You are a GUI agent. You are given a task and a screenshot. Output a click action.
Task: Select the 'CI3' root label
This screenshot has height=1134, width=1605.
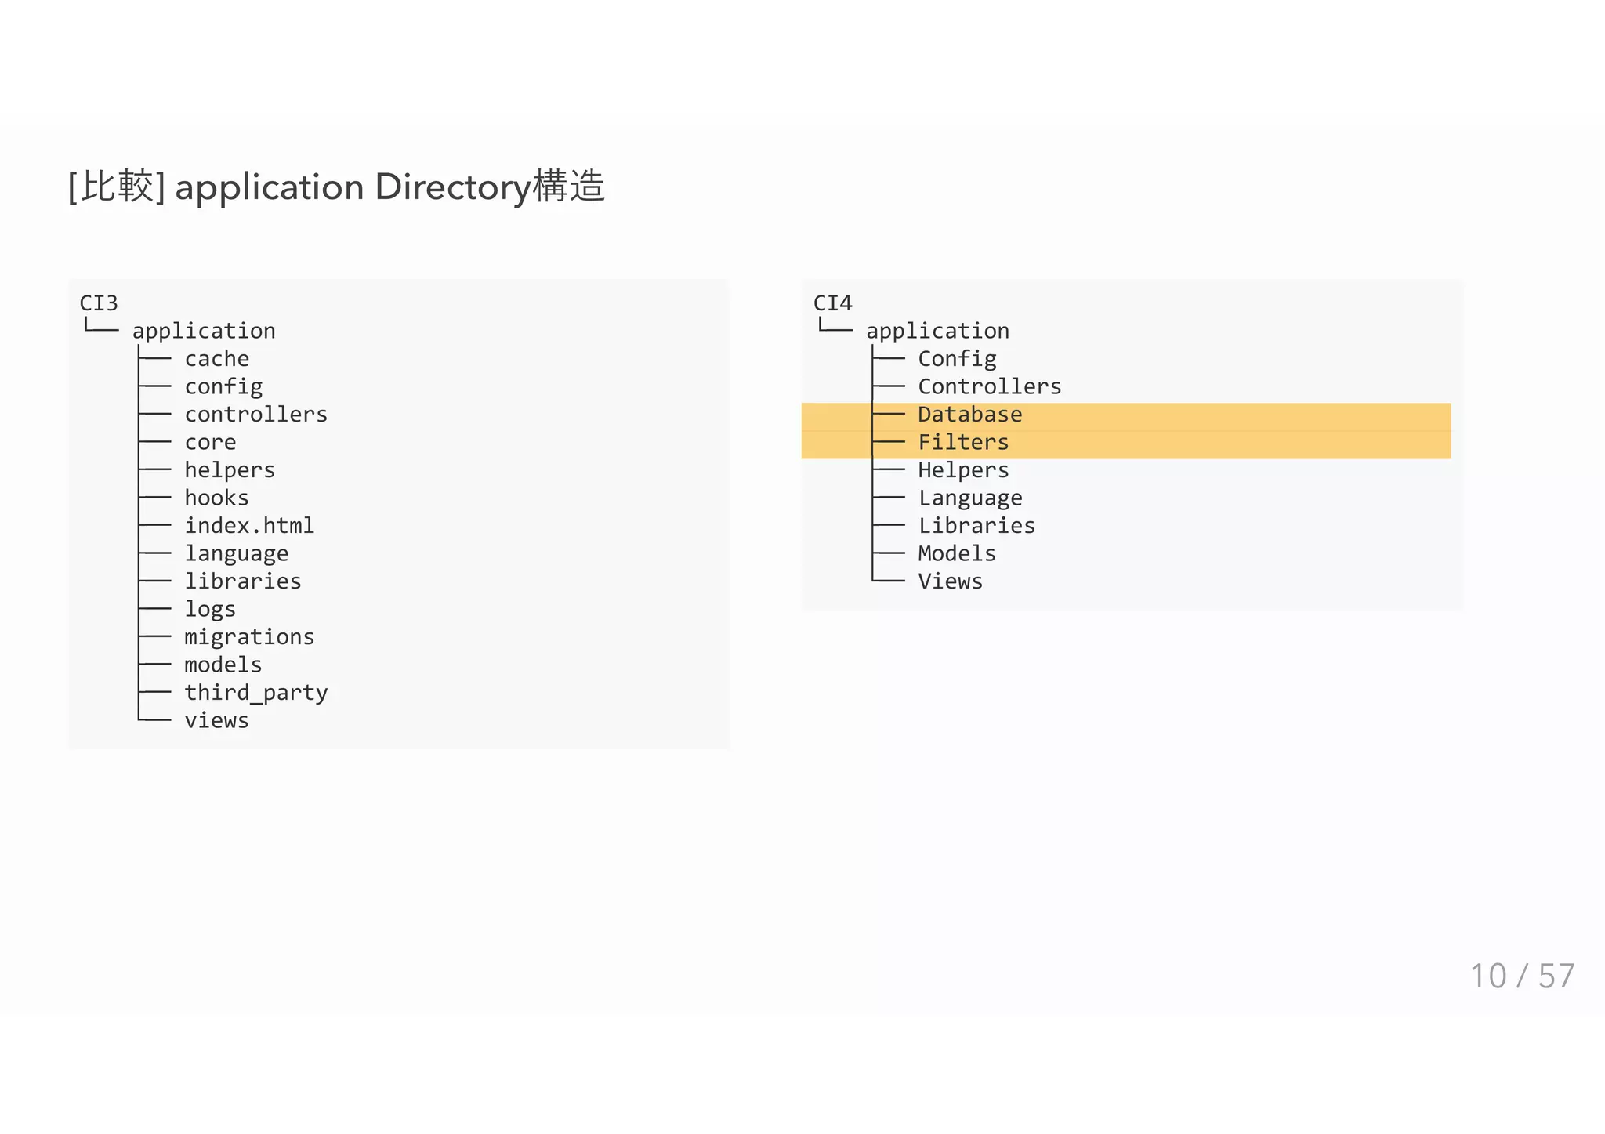[x=99, y=303]
